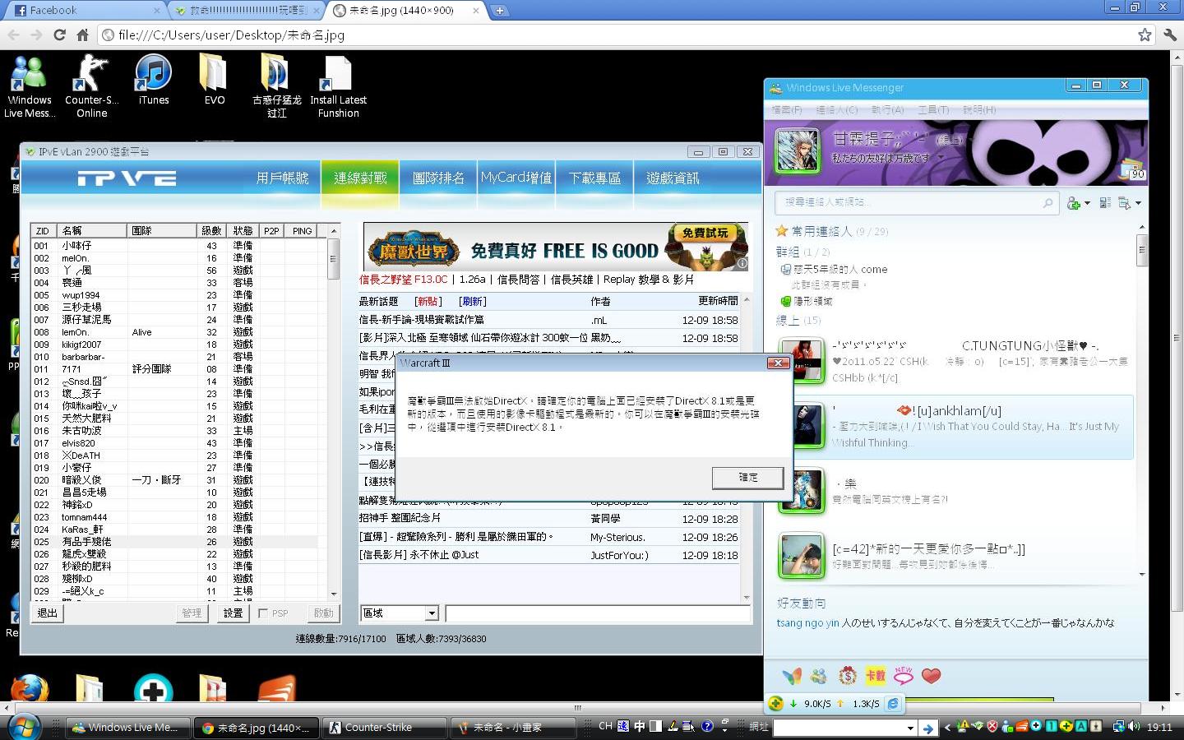Image resolution: width=1184 pixels, height=740 pixels.
Task: Bookmark this page with the star icon
Action: pos(1145,35)
